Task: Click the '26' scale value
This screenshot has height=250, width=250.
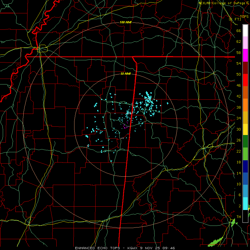Action: tap(239, 140)
